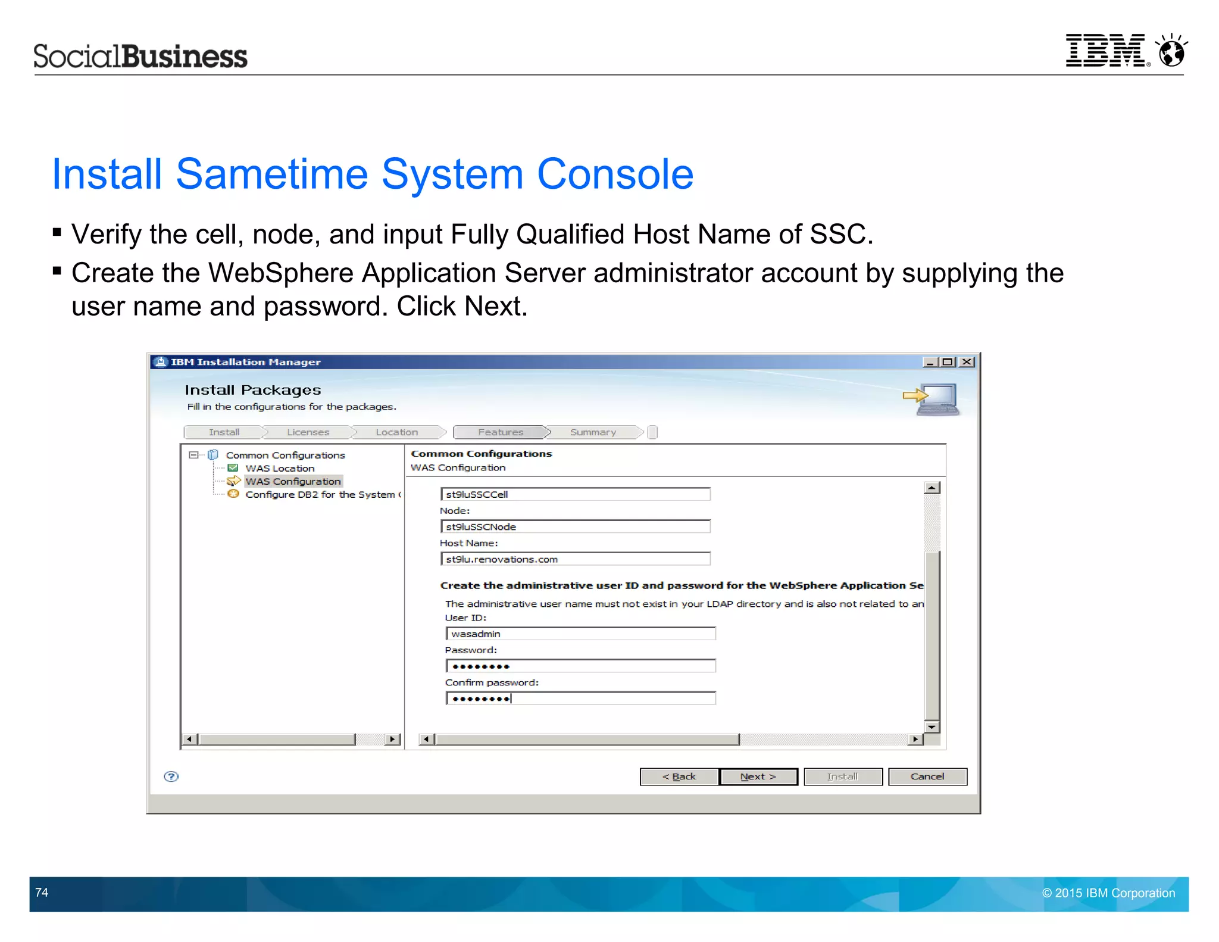This screenshot has height=942, width=1219.
Task: Collapse the Common Configurations tree node
Action: pos(193,455)
